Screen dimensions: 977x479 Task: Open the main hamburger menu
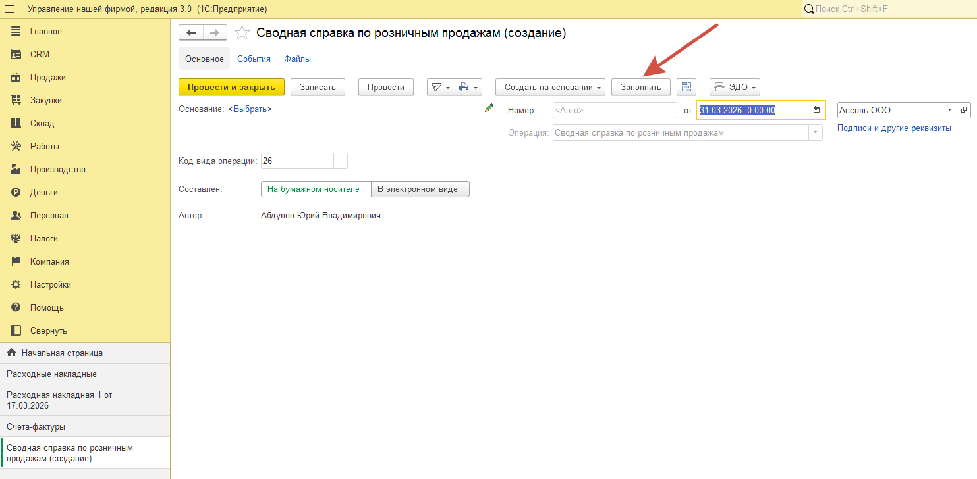pos(10,9)
